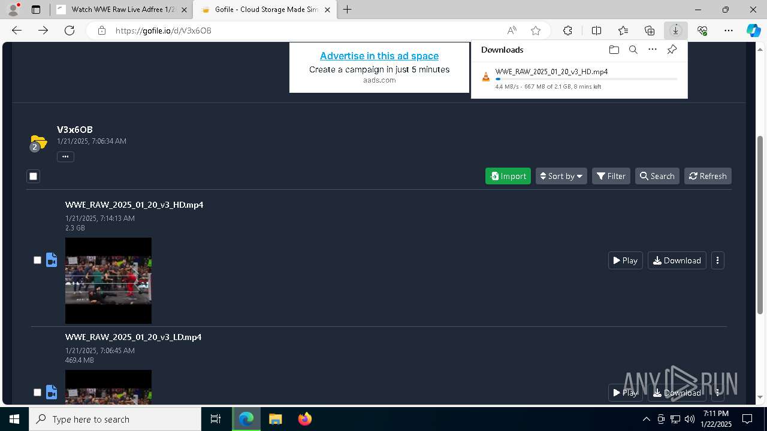Click WWE_RAW_2025_01_20_v3_HD.mp4 file name in list
The width and height of the screenshot is (767, 431).
[134, 205]
